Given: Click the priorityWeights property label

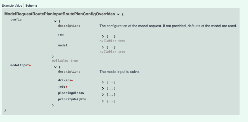Looking at the screenshot, I should coord(72,99).
